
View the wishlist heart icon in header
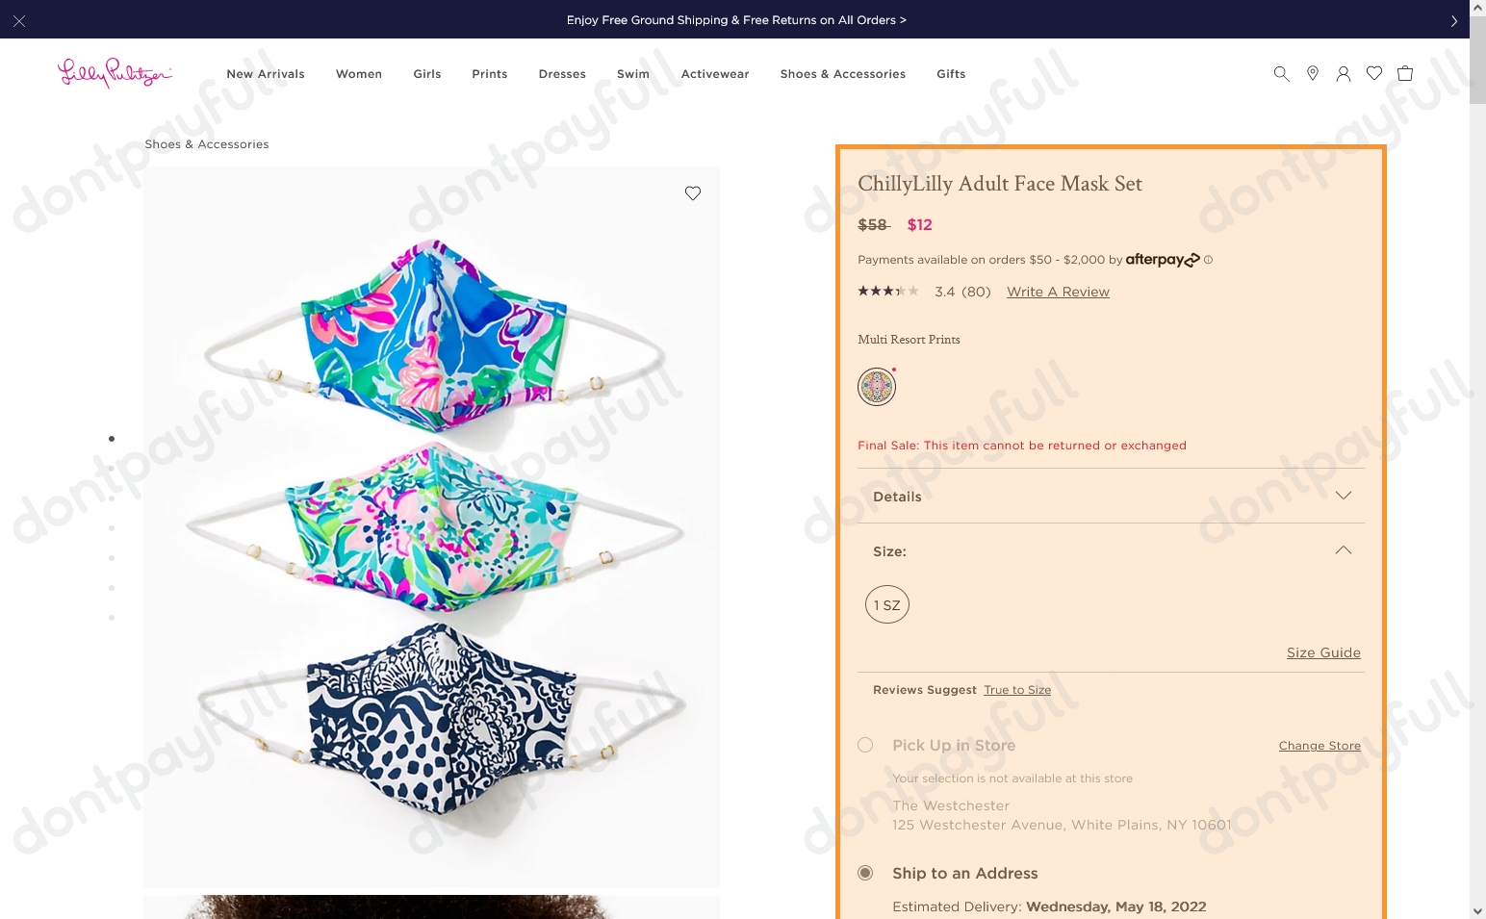(x=1373, y=73)
